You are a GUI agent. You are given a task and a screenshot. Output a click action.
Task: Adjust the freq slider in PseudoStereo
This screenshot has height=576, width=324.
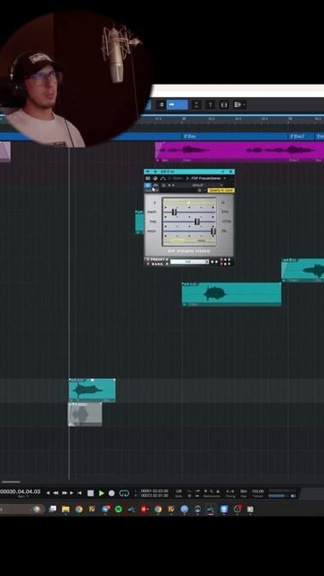197,221
